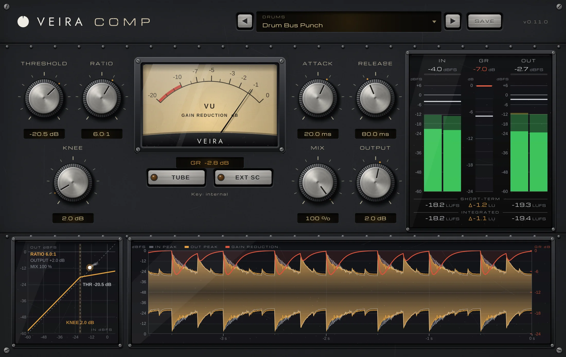This screenshot has height=357, width=566.
Task: Select the threshold value field -20.5 dB
Action: pos(44,134)
